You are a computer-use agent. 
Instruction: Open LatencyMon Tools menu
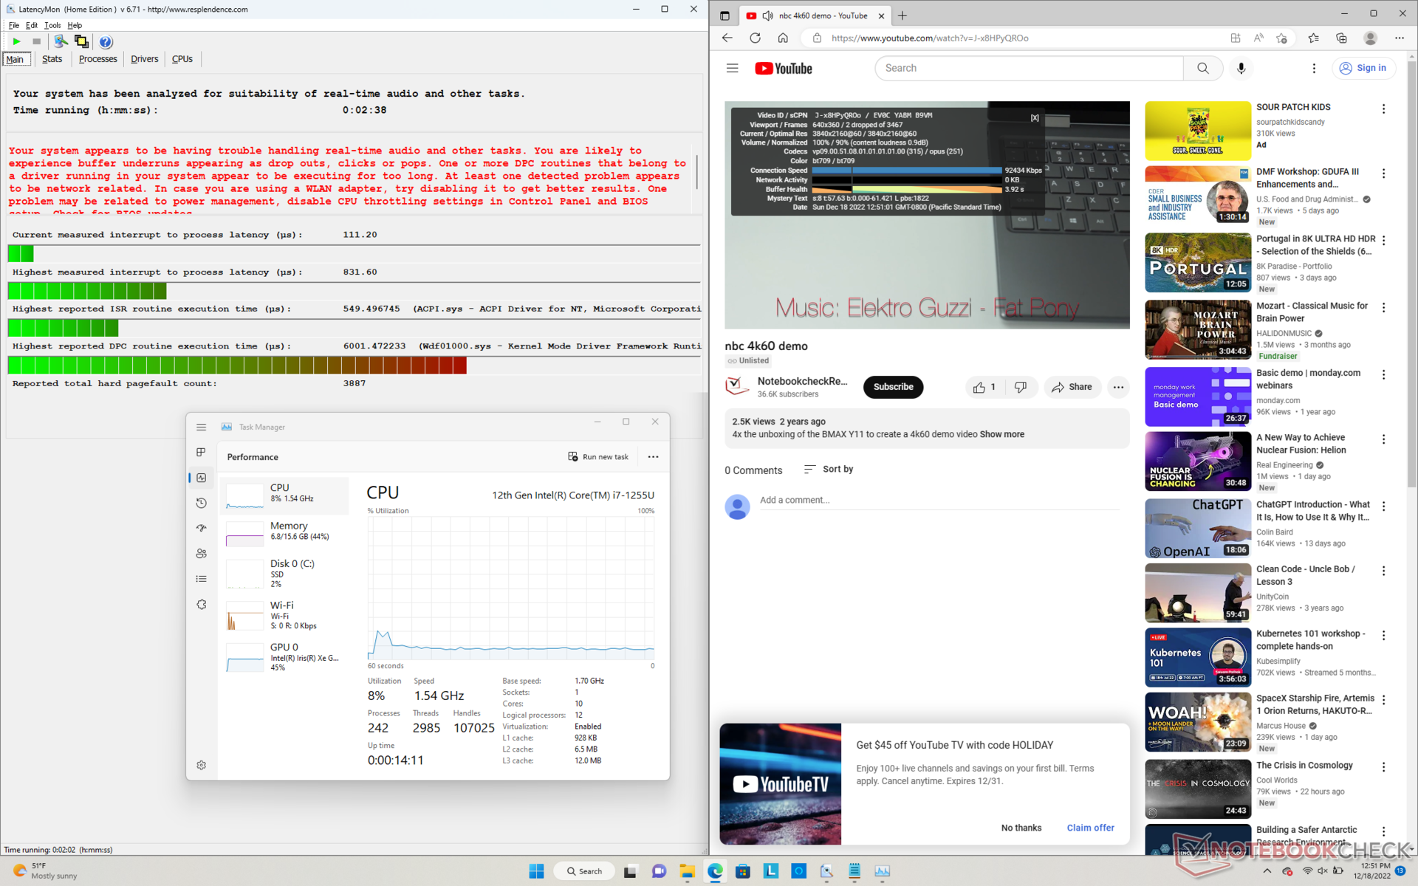click(52, 25)
